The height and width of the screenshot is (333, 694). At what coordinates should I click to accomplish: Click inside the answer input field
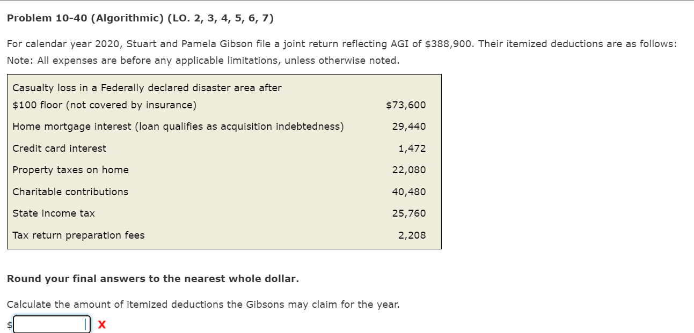click(x=51, y=323)
